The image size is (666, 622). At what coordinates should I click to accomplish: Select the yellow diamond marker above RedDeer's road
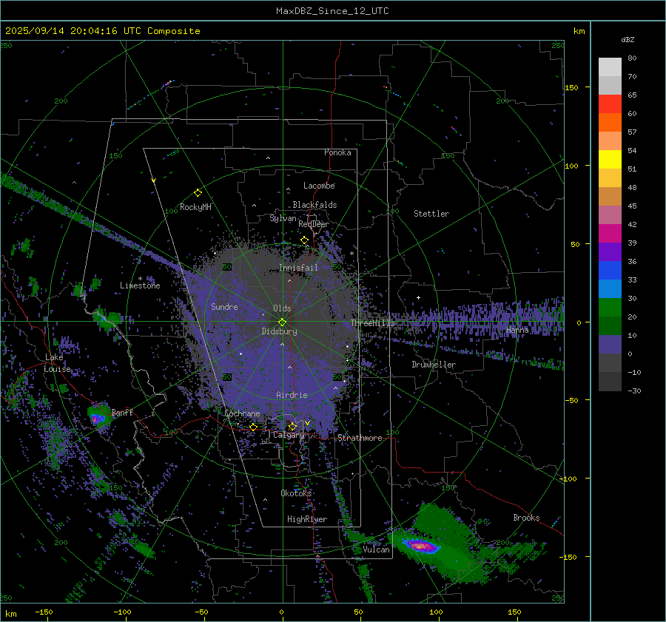coord(304,240)
